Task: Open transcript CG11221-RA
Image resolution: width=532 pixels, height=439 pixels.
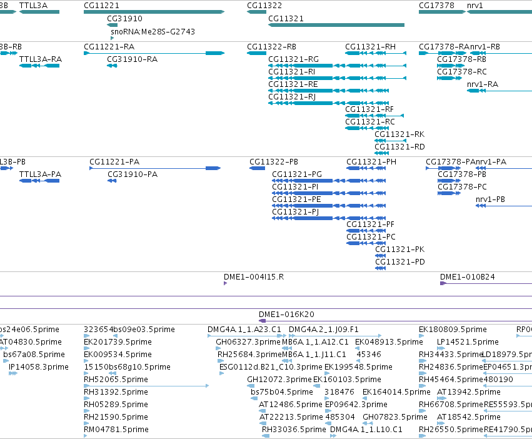Action: coord(109,46)
